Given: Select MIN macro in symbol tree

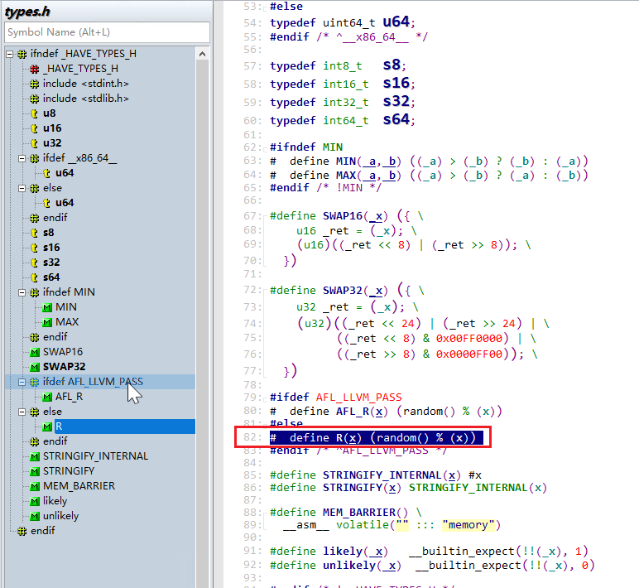Looking at the screenshot, I should pyautogui.click(x=66, y=307).
